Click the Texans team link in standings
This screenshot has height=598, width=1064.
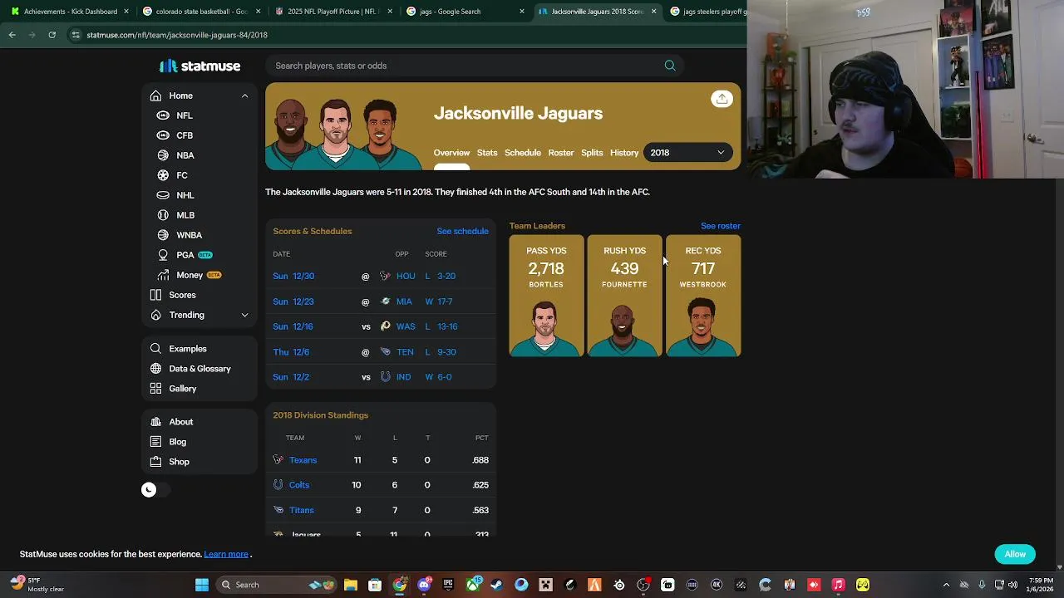pos(303,460)
